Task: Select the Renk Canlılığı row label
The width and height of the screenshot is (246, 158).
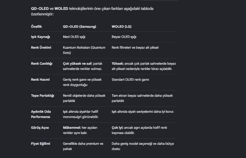Action: coord(42,63)
